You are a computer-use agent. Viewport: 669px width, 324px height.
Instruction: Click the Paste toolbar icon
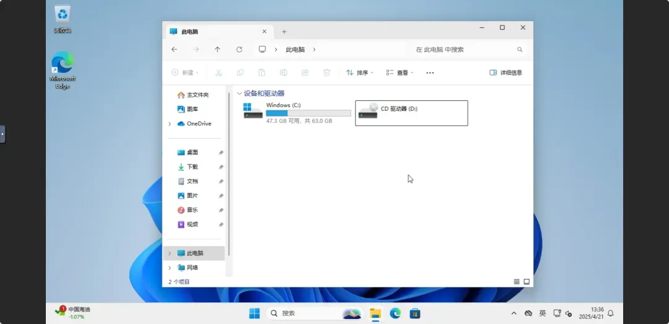pyautogui.click(x=262, y=73)
